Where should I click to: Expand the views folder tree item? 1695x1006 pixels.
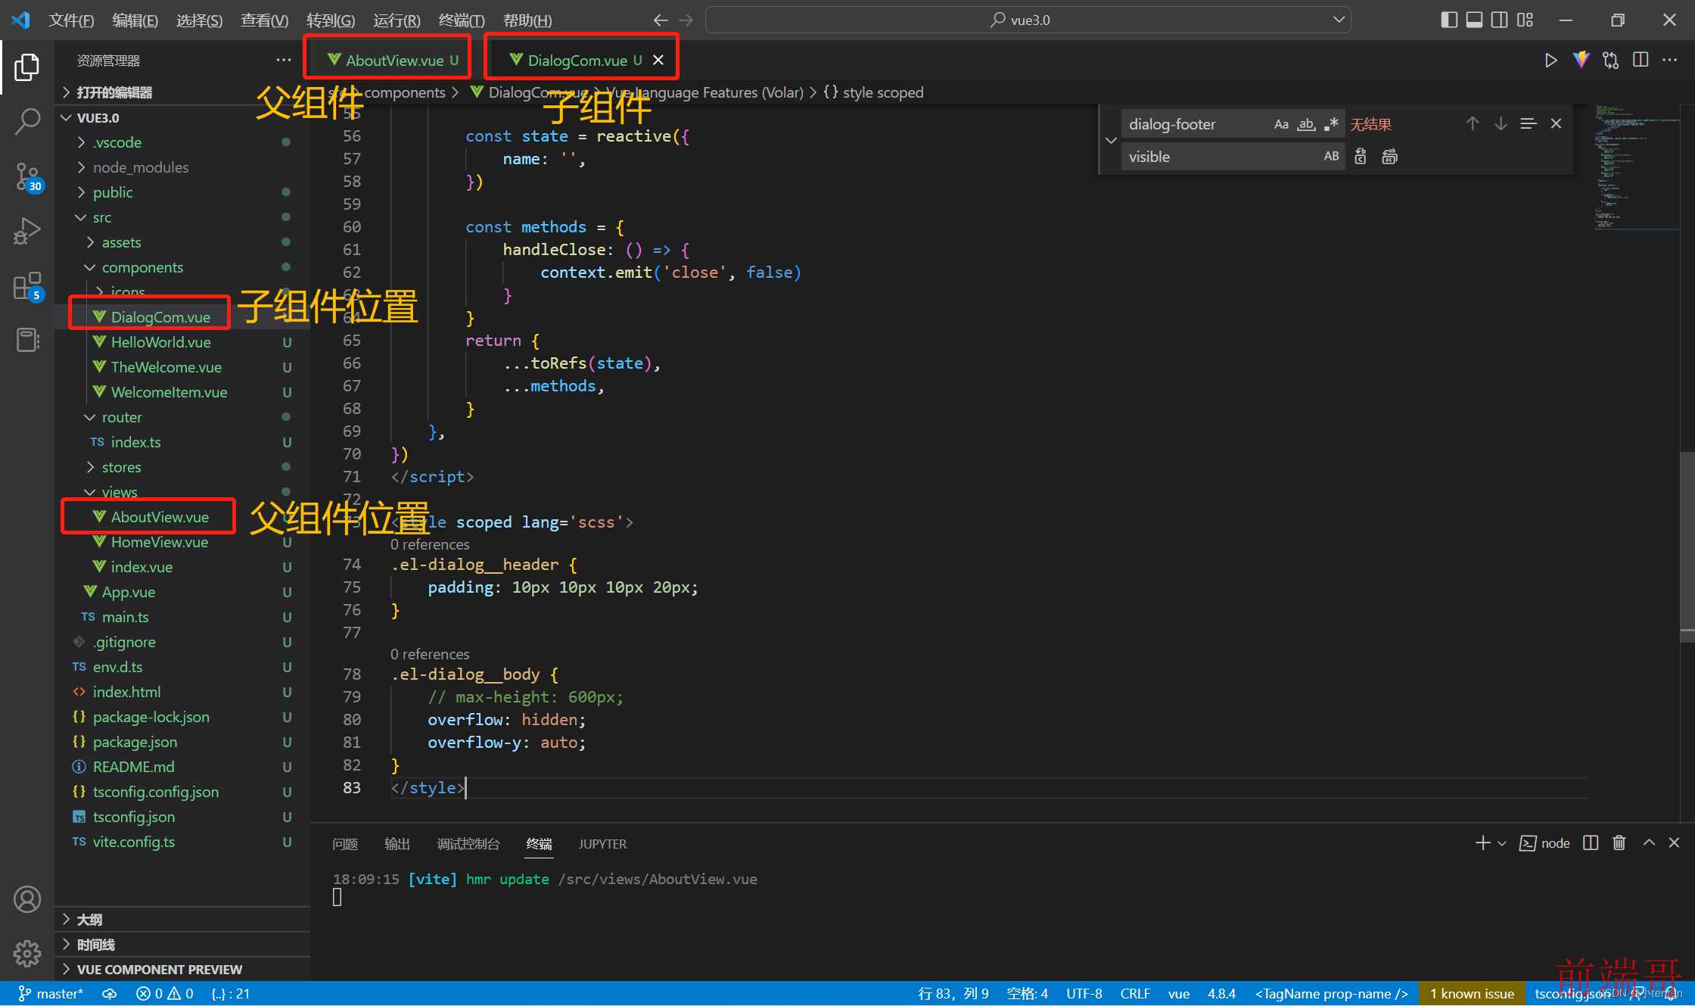point(93,491)
